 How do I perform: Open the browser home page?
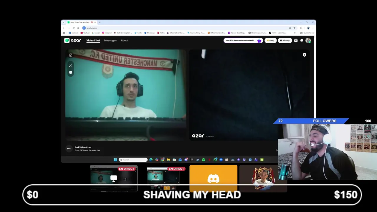(78, 28)
